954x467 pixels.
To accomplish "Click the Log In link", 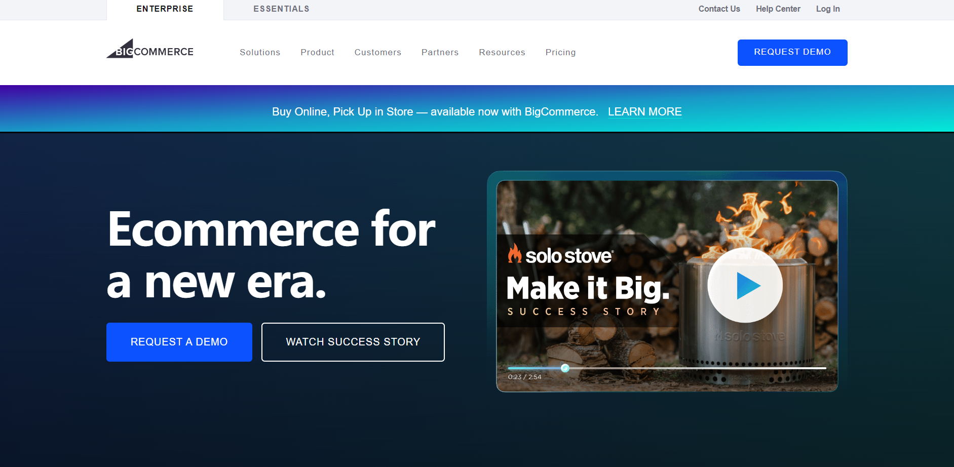I will pyautogui.click(x=828, y=9).
